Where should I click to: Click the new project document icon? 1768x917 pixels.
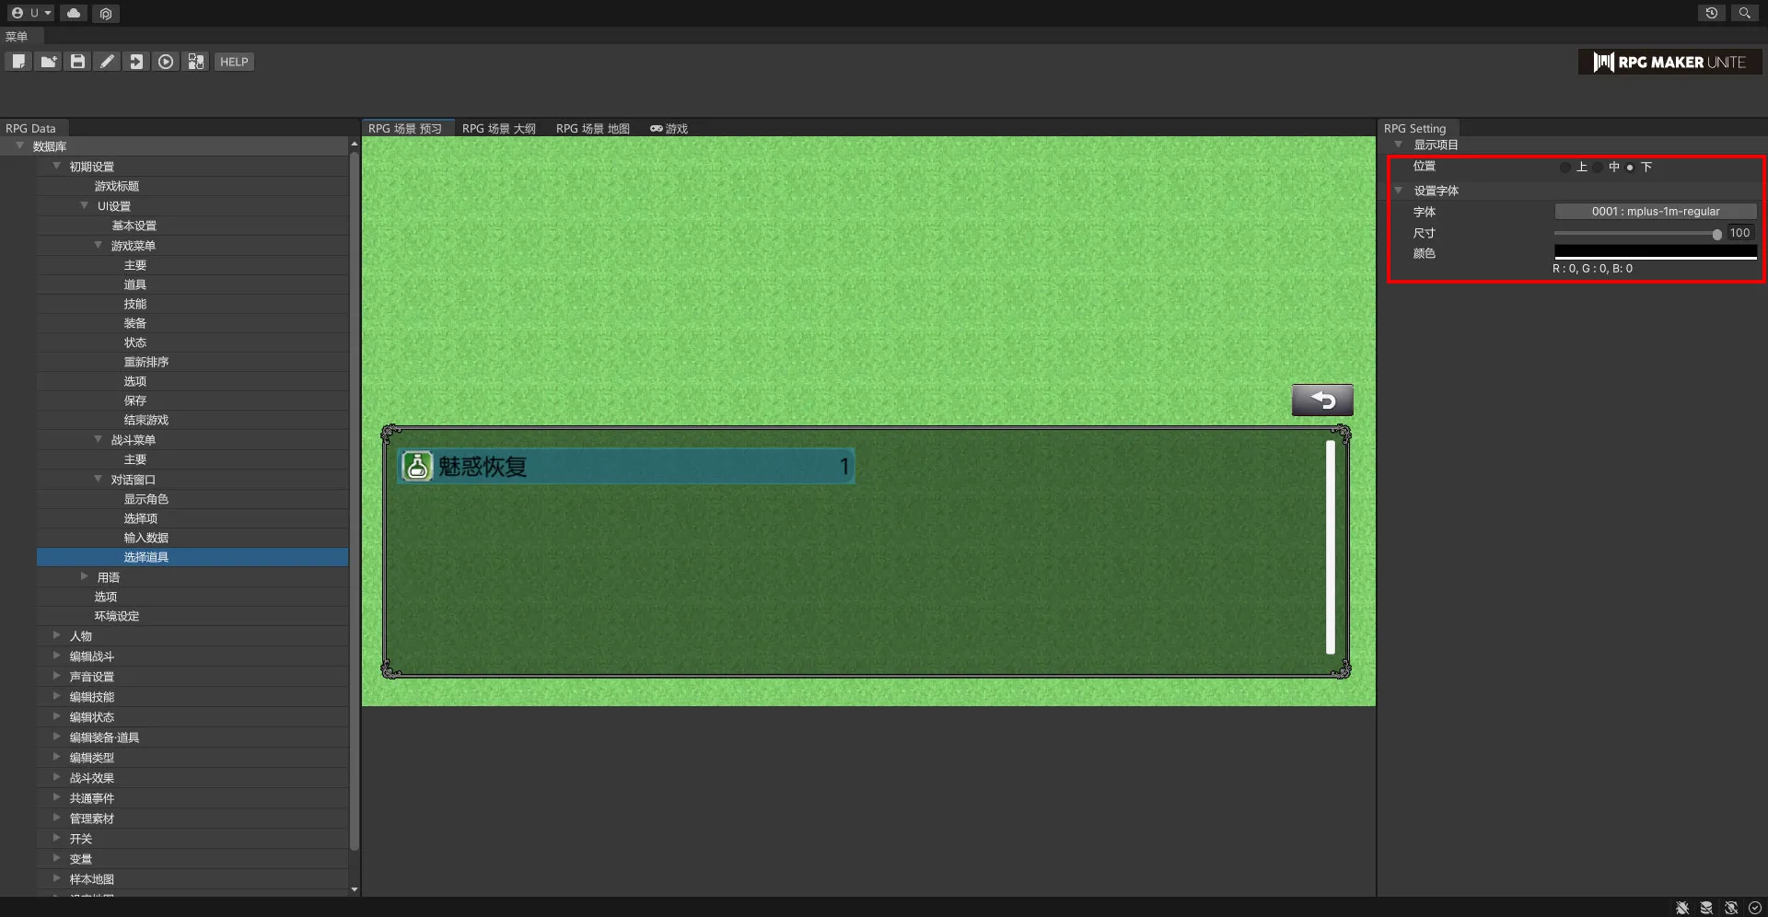(18, 62)
